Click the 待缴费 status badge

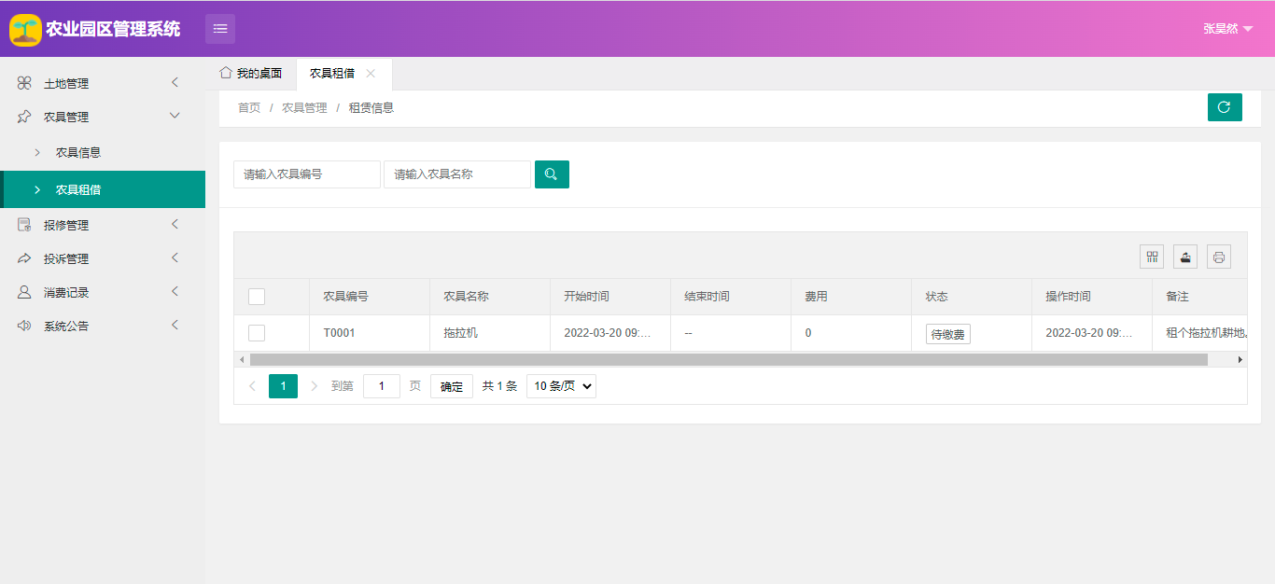[x=948, y=334]
